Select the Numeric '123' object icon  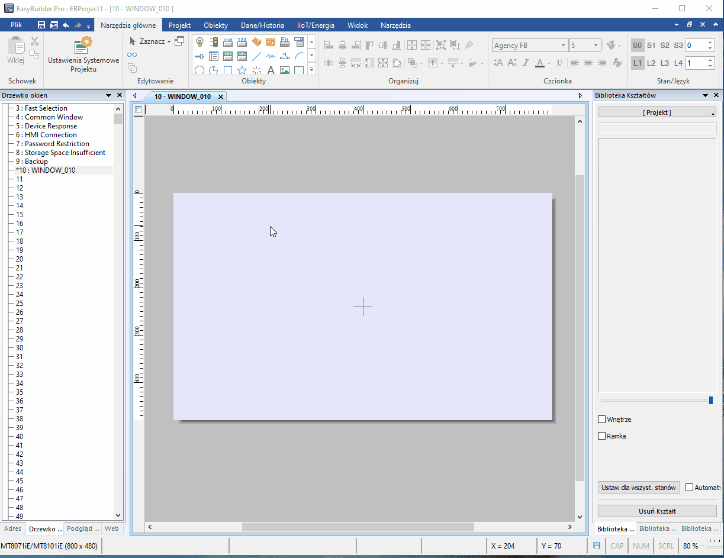point(242,42)
